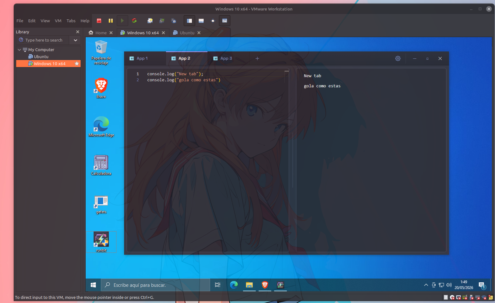Click the Papelera de reciclaje desktop icon
Viewport: 495px width, 303px height.
[x=101, y=52]
